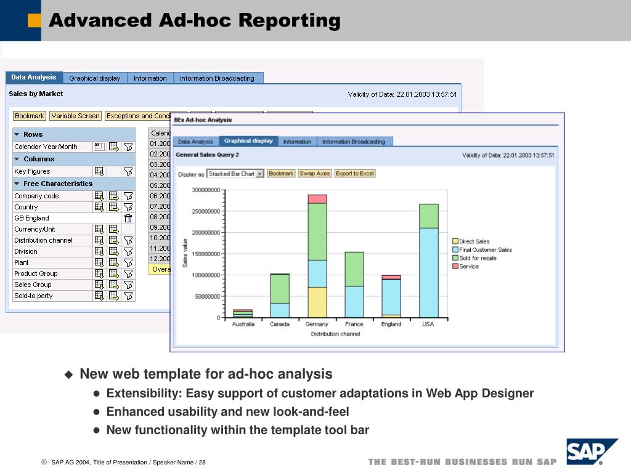631x473 pixels.
Task: Add Plant to columns drilldown
Action: [x=114, y=262]
